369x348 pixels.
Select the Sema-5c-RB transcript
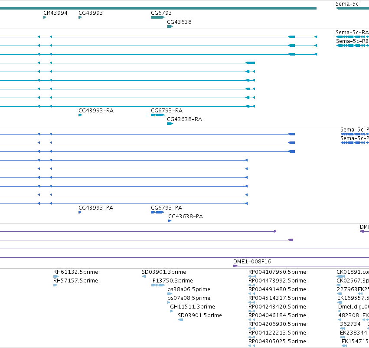click(352, 46)
